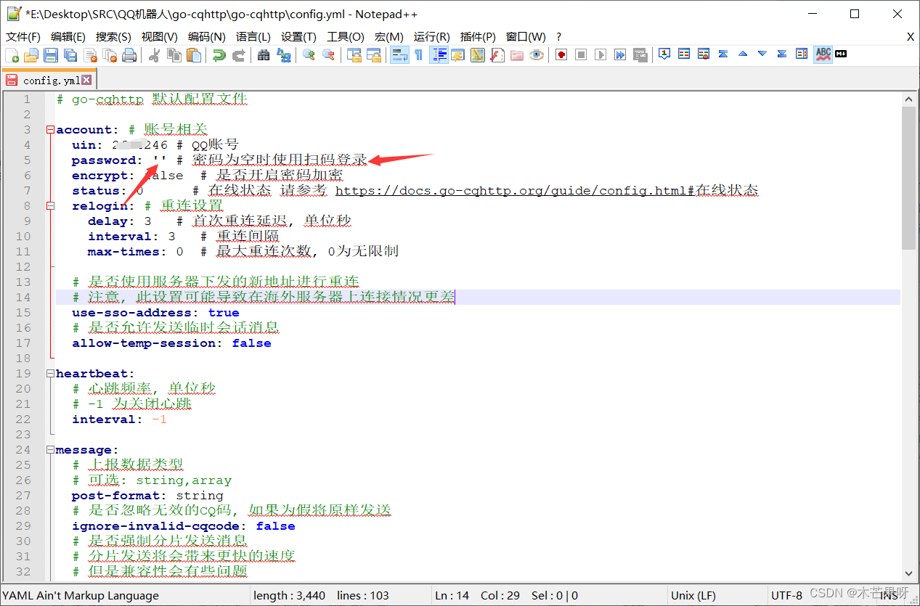Collapse the heartbeat section fold marker

click(x=50, y=374)
